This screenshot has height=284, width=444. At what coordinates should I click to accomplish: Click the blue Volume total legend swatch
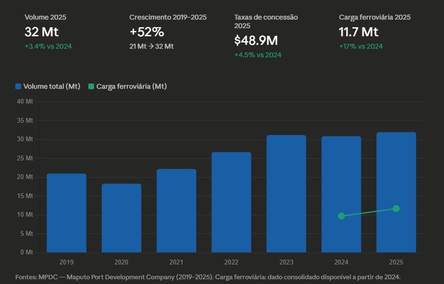(19, 86)
